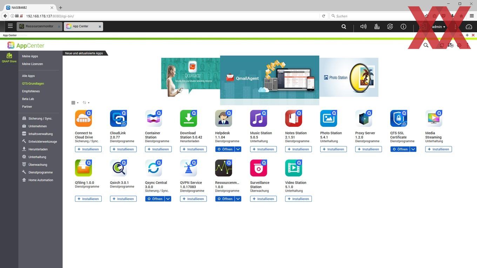Screen dimensions: 477x268
Task: Click the App Center search magnifier icon
Action: (426, 45)
